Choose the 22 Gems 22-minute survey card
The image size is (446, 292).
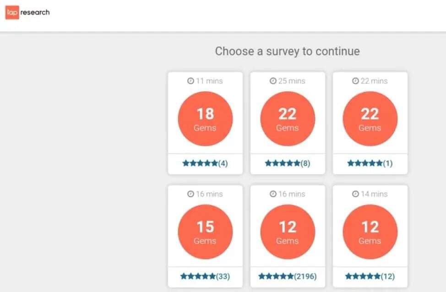[x=370, y=122]
